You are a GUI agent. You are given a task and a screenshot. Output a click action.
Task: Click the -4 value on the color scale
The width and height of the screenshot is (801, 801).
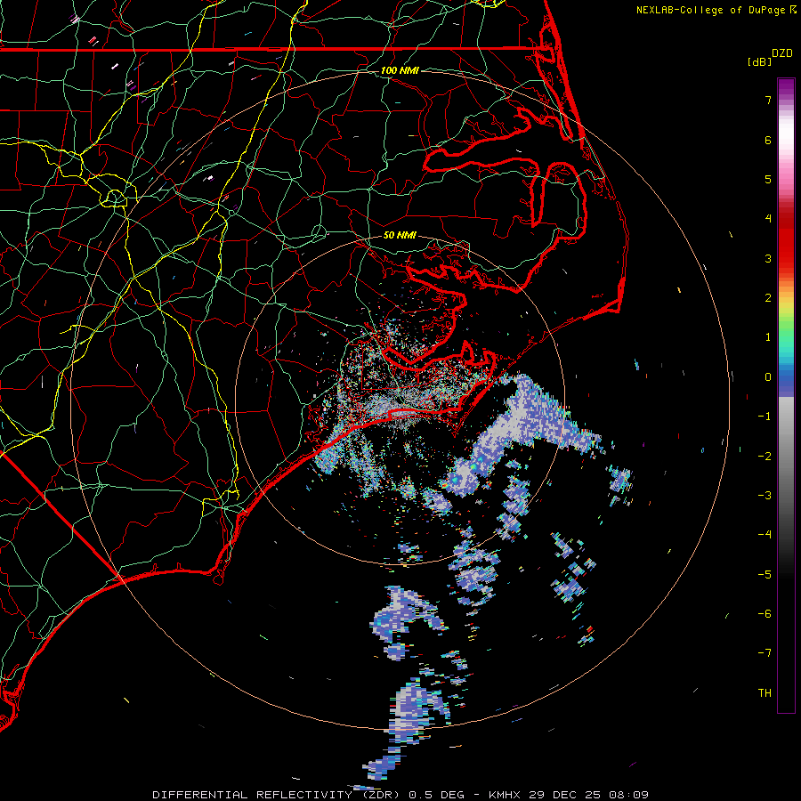point(765,535)
